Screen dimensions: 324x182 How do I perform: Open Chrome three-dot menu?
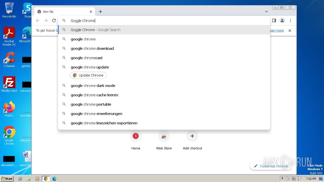(x=290, y=20)
